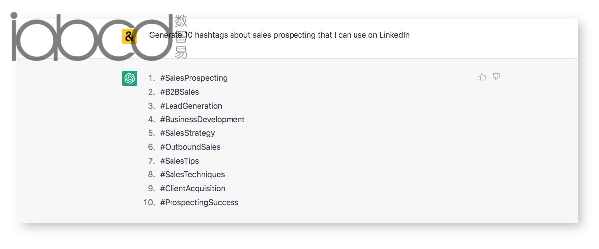This screenshot has height=249, width=599.
Task: Click list number 10 in the response
Action: [149, 203]
